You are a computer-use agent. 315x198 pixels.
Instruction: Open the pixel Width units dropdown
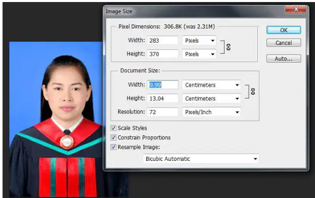[199, 41]
